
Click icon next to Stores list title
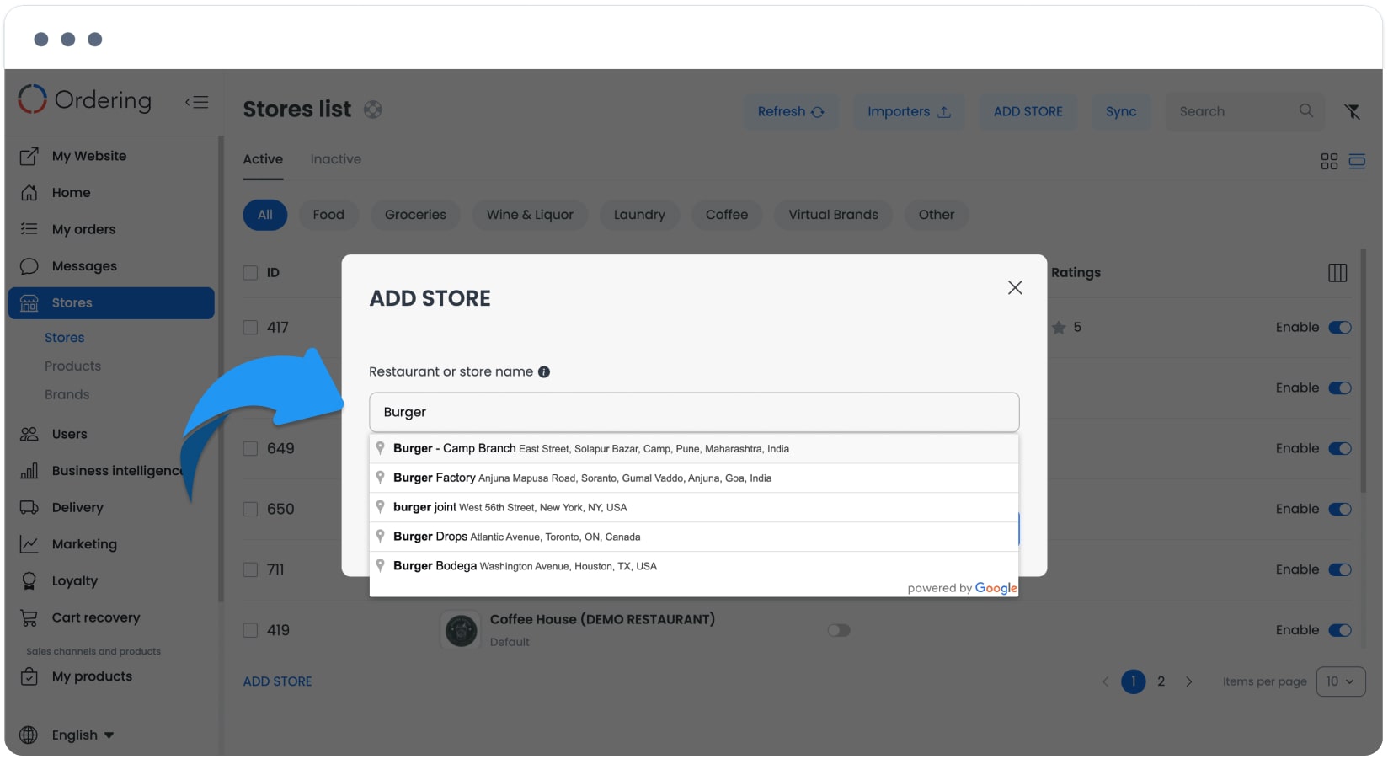click(373, 110)
